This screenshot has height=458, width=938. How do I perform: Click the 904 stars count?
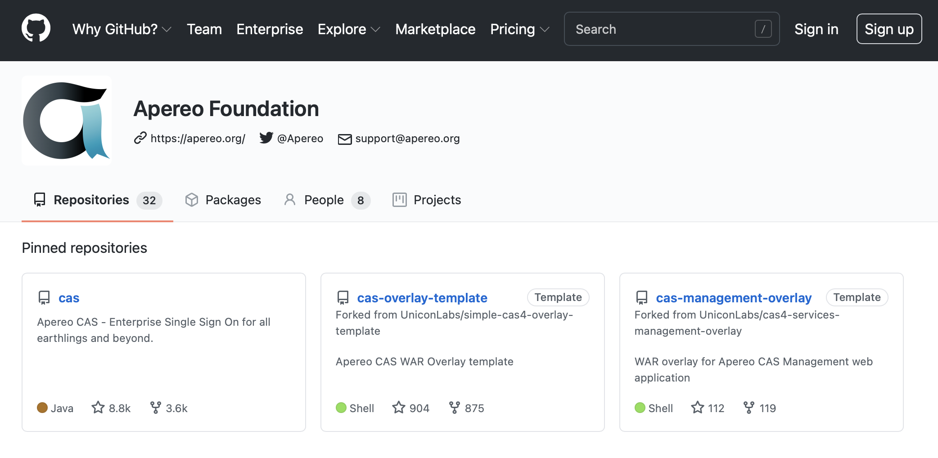[419, 408]
